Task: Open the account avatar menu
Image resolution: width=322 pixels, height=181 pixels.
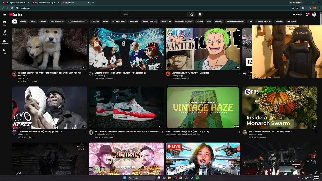Action: point(314,14)
